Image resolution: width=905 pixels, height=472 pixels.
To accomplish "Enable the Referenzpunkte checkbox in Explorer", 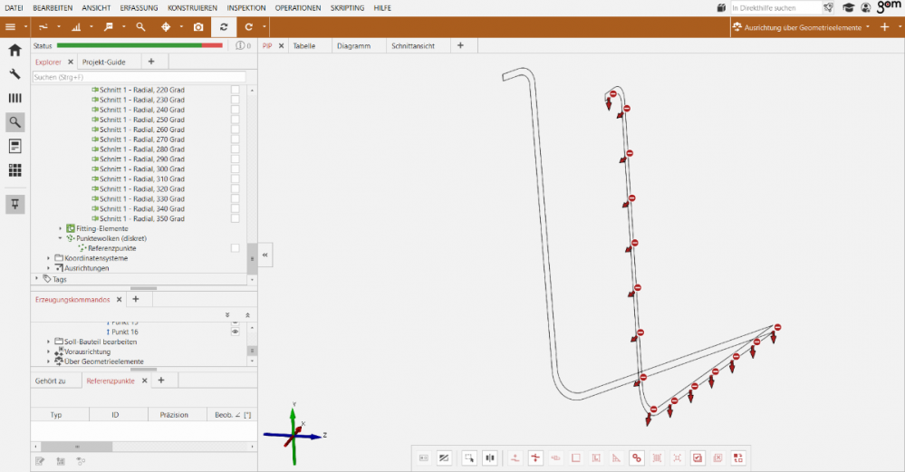I will click(x=236, y=247).
